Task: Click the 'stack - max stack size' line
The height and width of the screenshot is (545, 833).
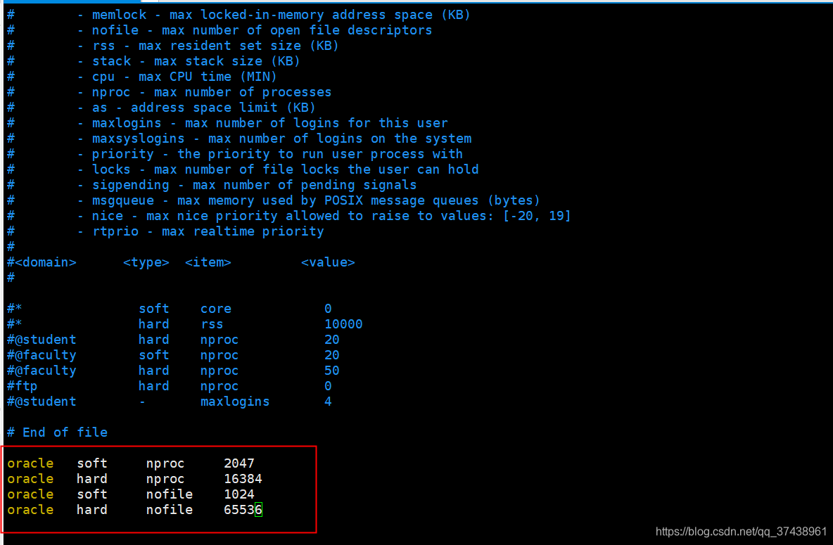Action: pyautogui.click(x=154, y=61)
